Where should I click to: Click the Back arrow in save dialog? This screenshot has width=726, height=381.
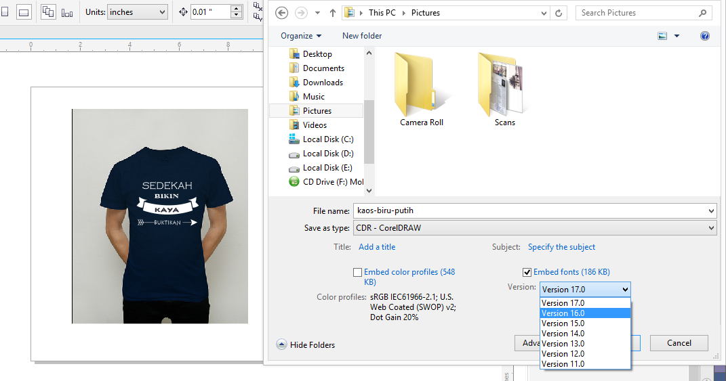tap(281, 13)
